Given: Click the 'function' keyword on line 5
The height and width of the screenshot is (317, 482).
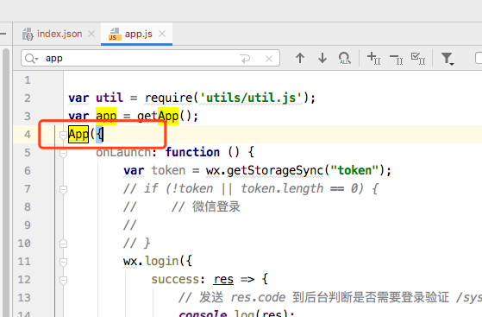Looking at the screenshot, I should tap(193, 153).
